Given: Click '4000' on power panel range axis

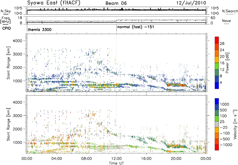Looking at the screenshot, I should [x=17, y=41].
